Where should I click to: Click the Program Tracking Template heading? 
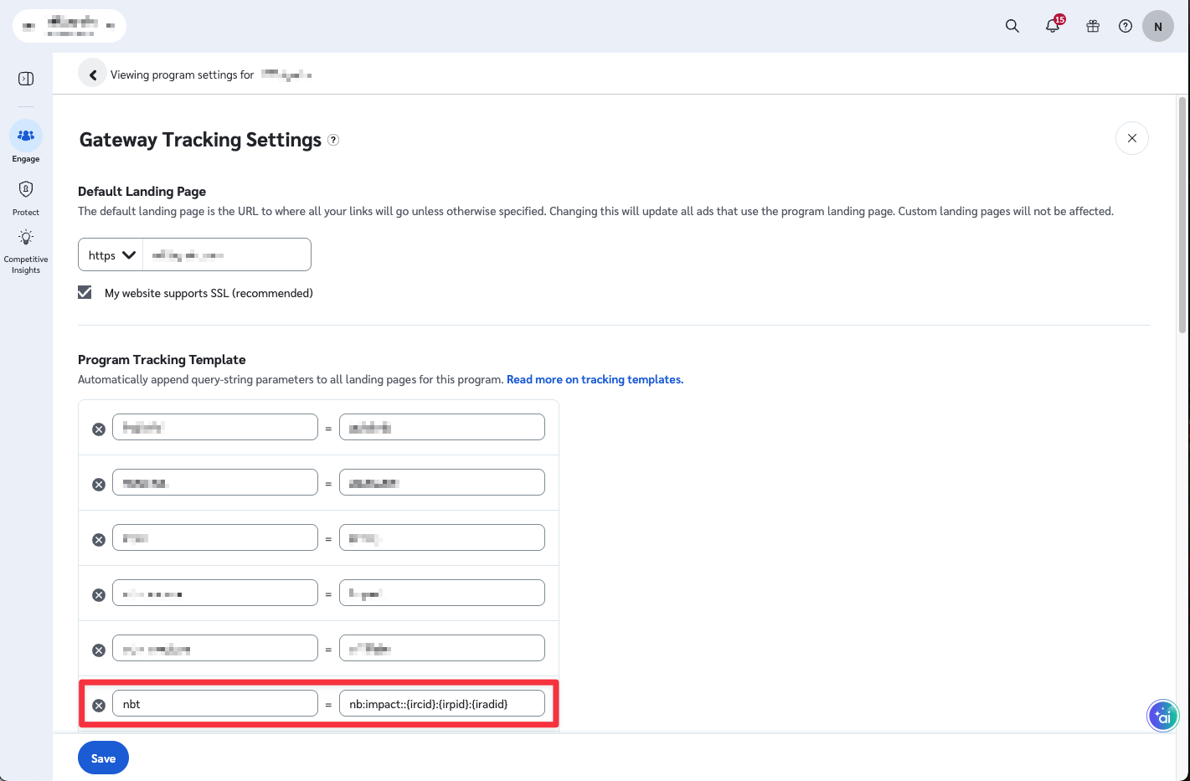(x=162, y=359)
